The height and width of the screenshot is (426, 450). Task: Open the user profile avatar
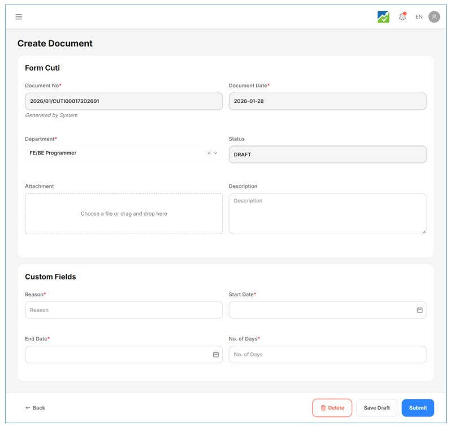coord(434,17)
